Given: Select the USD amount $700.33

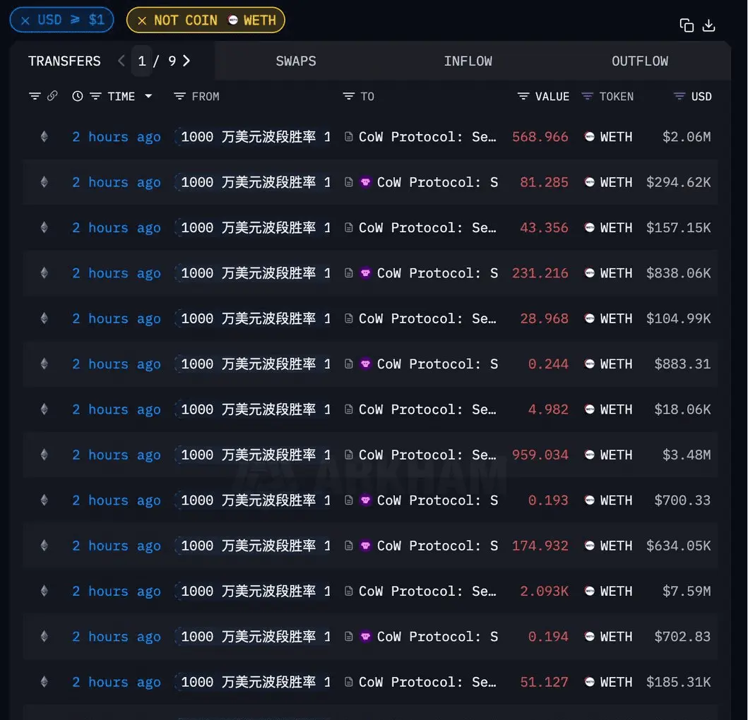Looking at the screenshot, I should [682, 500].
